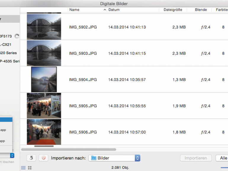Choose the highlighted blue popup menu entry
228x171 pixels.
6,120
